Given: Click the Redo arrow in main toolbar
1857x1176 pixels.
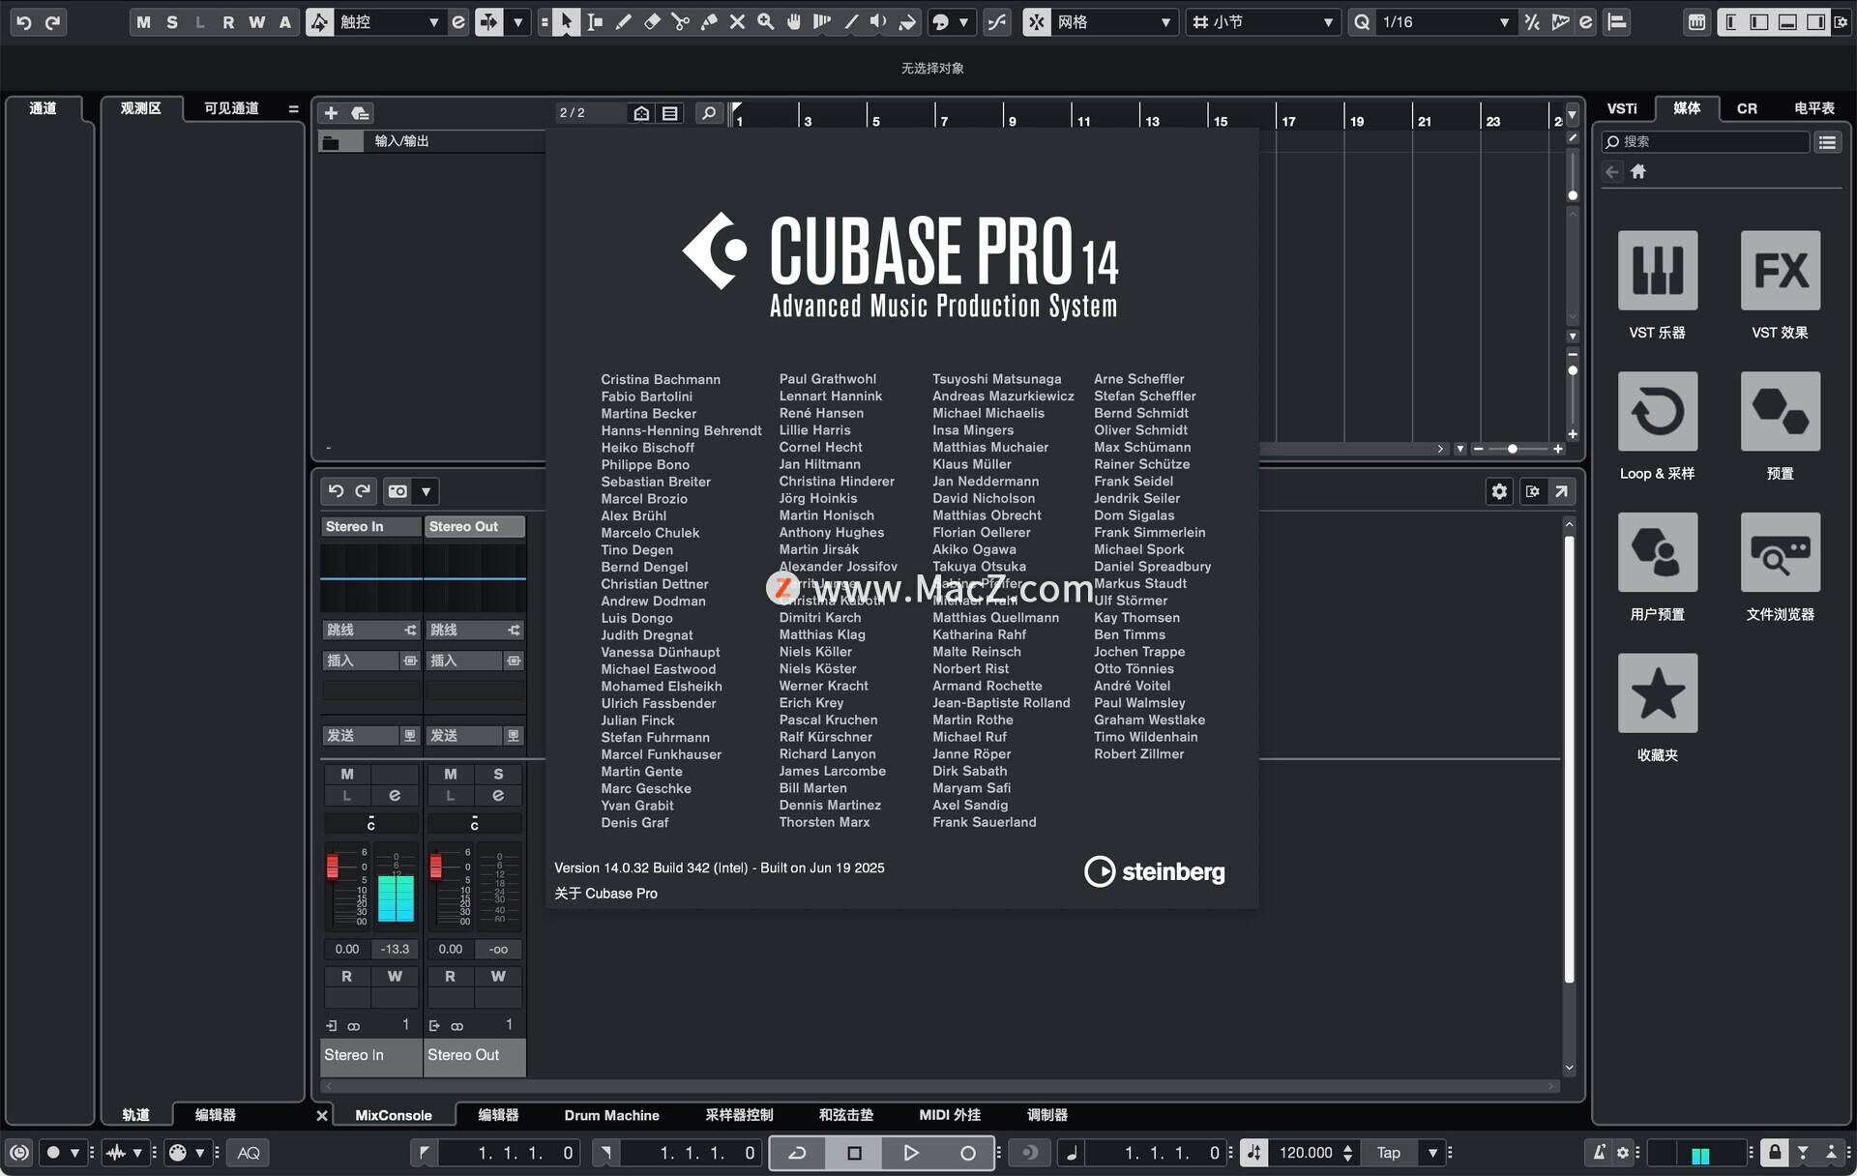Looking at the screenshot, I should click(x=52, y=21).
